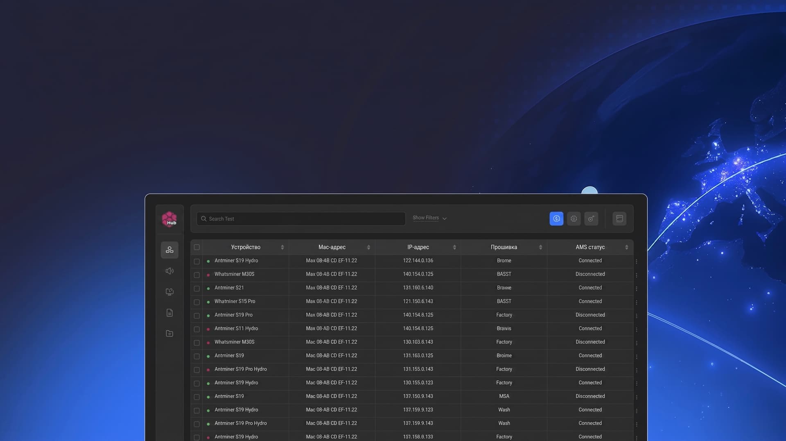This screenshot has height=441, width=786.
Task: Open three-dot menu for Antminer S11 Hydro
Action: 637,329
